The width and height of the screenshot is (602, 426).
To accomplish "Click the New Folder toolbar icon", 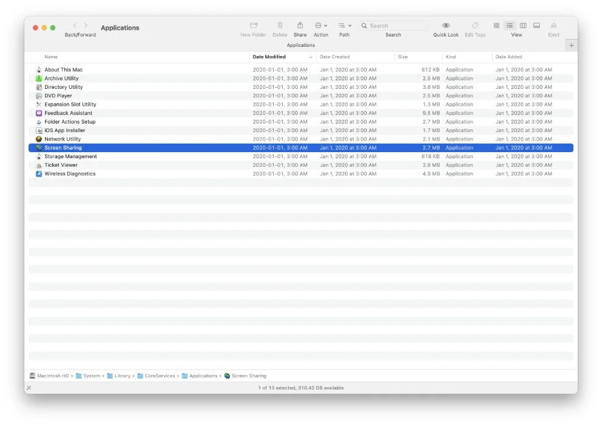I will pos(254,26).
